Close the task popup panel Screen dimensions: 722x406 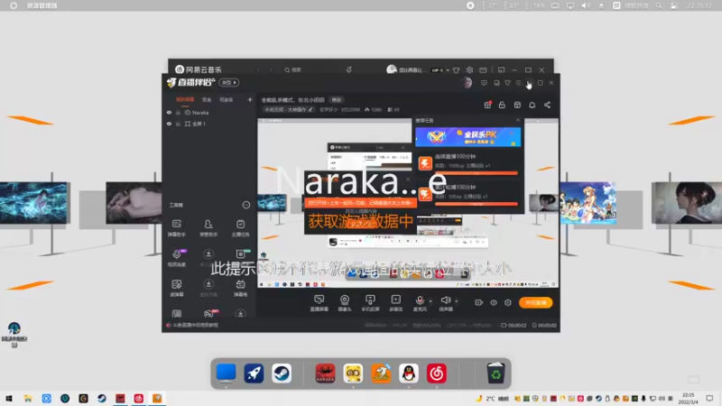click(x=518, y=120)
